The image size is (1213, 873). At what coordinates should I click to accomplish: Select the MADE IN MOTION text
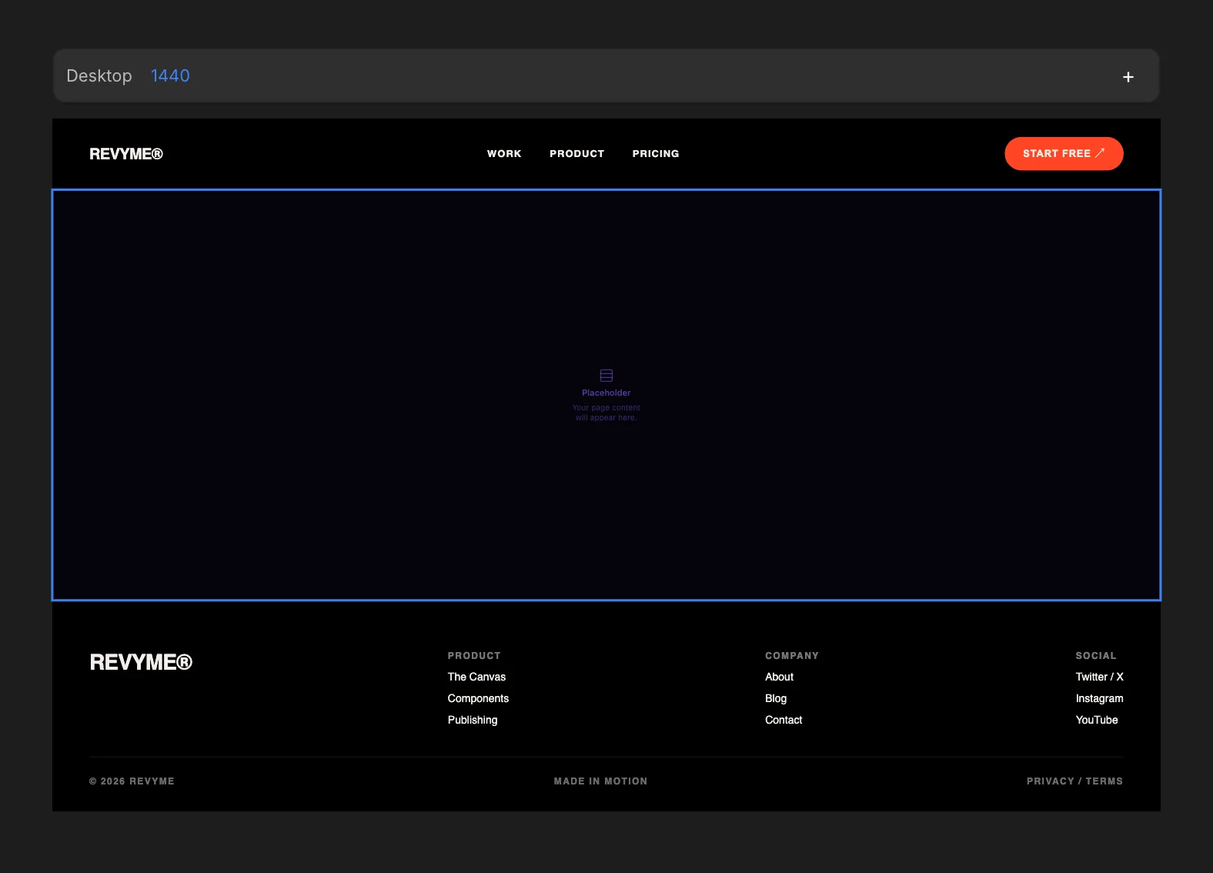(600, 781)
